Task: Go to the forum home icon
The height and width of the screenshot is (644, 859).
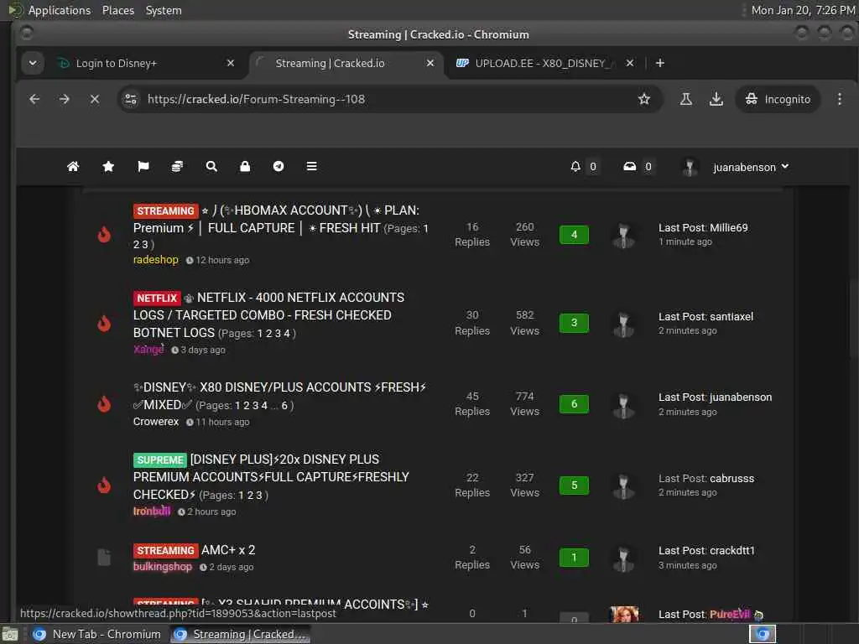Action: [x=73, y=167]
